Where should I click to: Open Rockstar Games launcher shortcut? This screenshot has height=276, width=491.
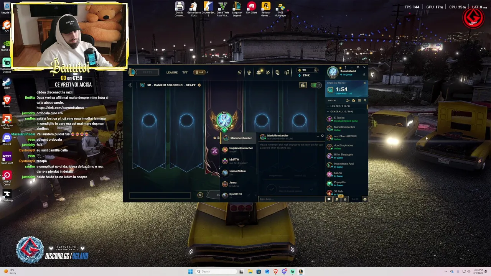click(266, 9)
